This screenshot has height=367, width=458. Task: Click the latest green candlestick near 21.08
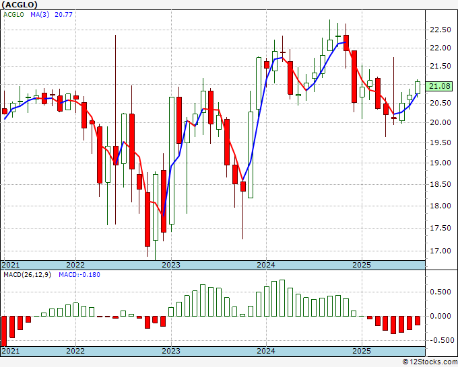tap(418, 87)
